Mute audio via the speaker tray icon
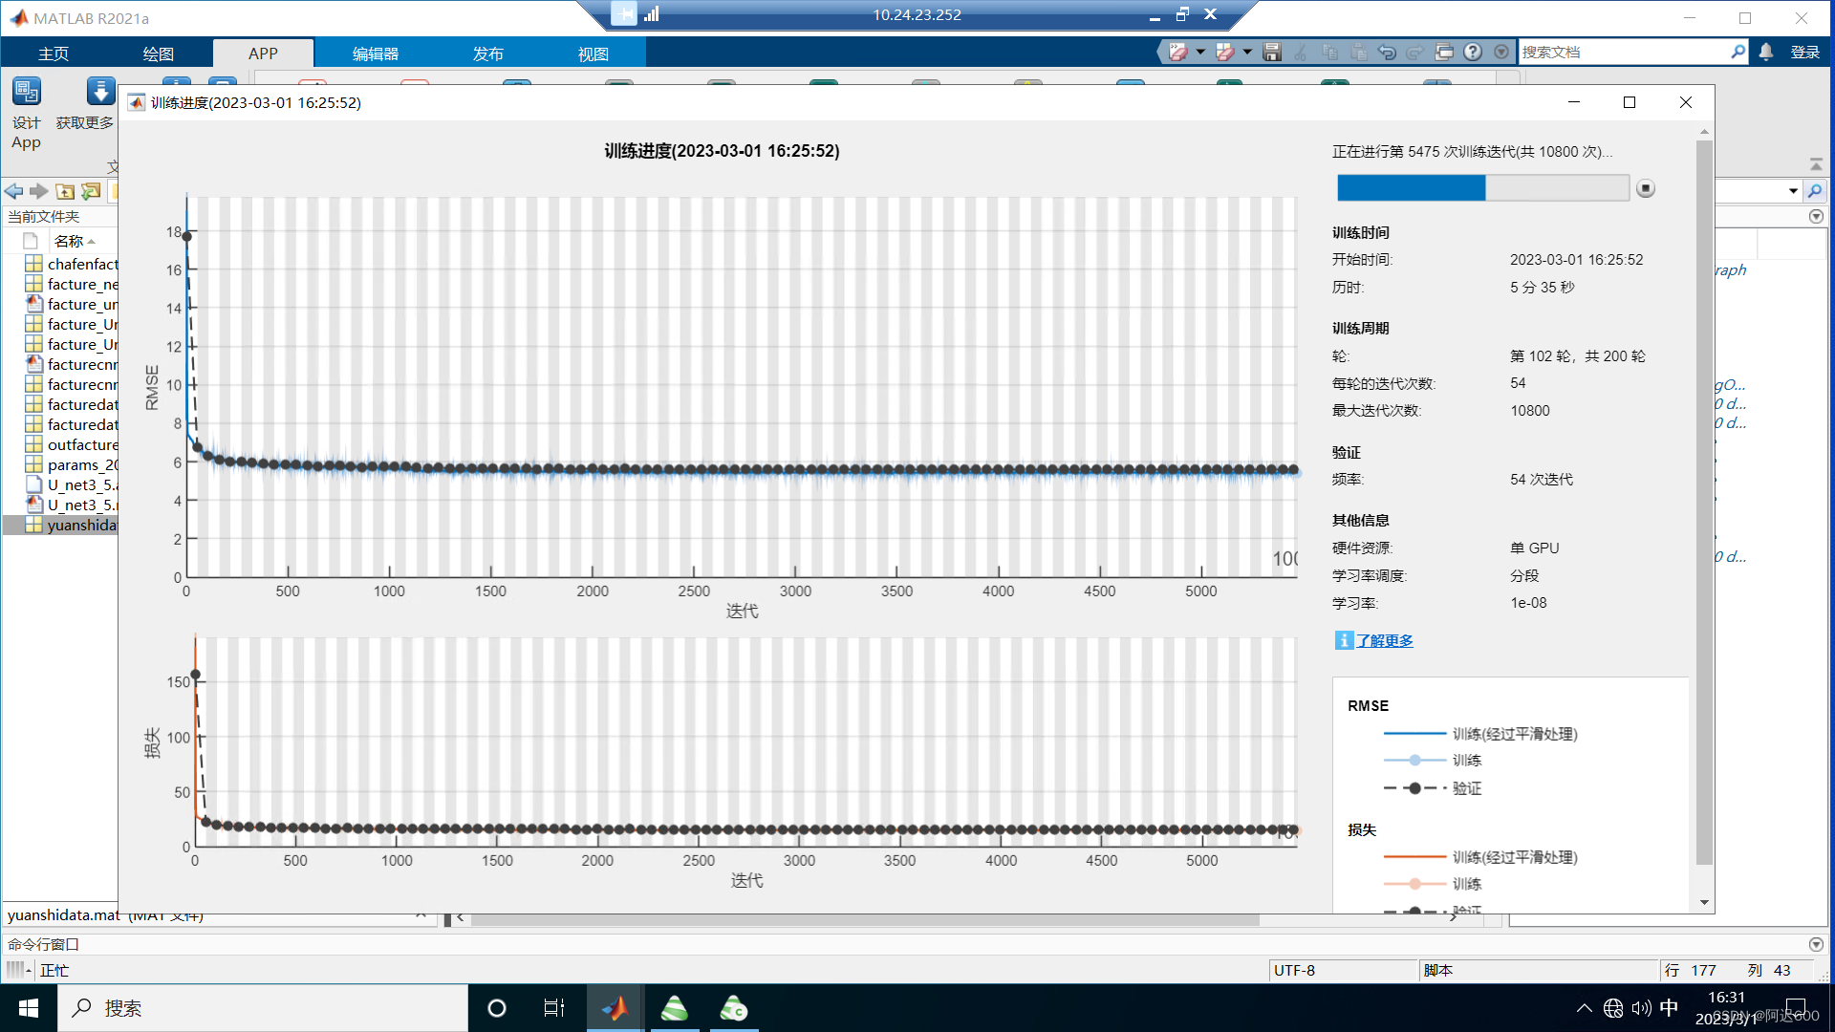Viewport: 1835px width, 1032px height. pos(1641,1008)
